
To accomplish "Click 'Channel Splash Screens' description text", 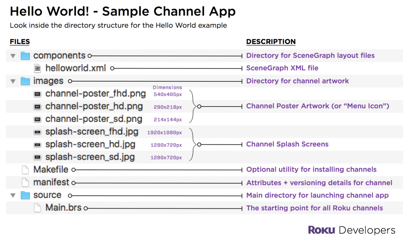I will (287, 144).
